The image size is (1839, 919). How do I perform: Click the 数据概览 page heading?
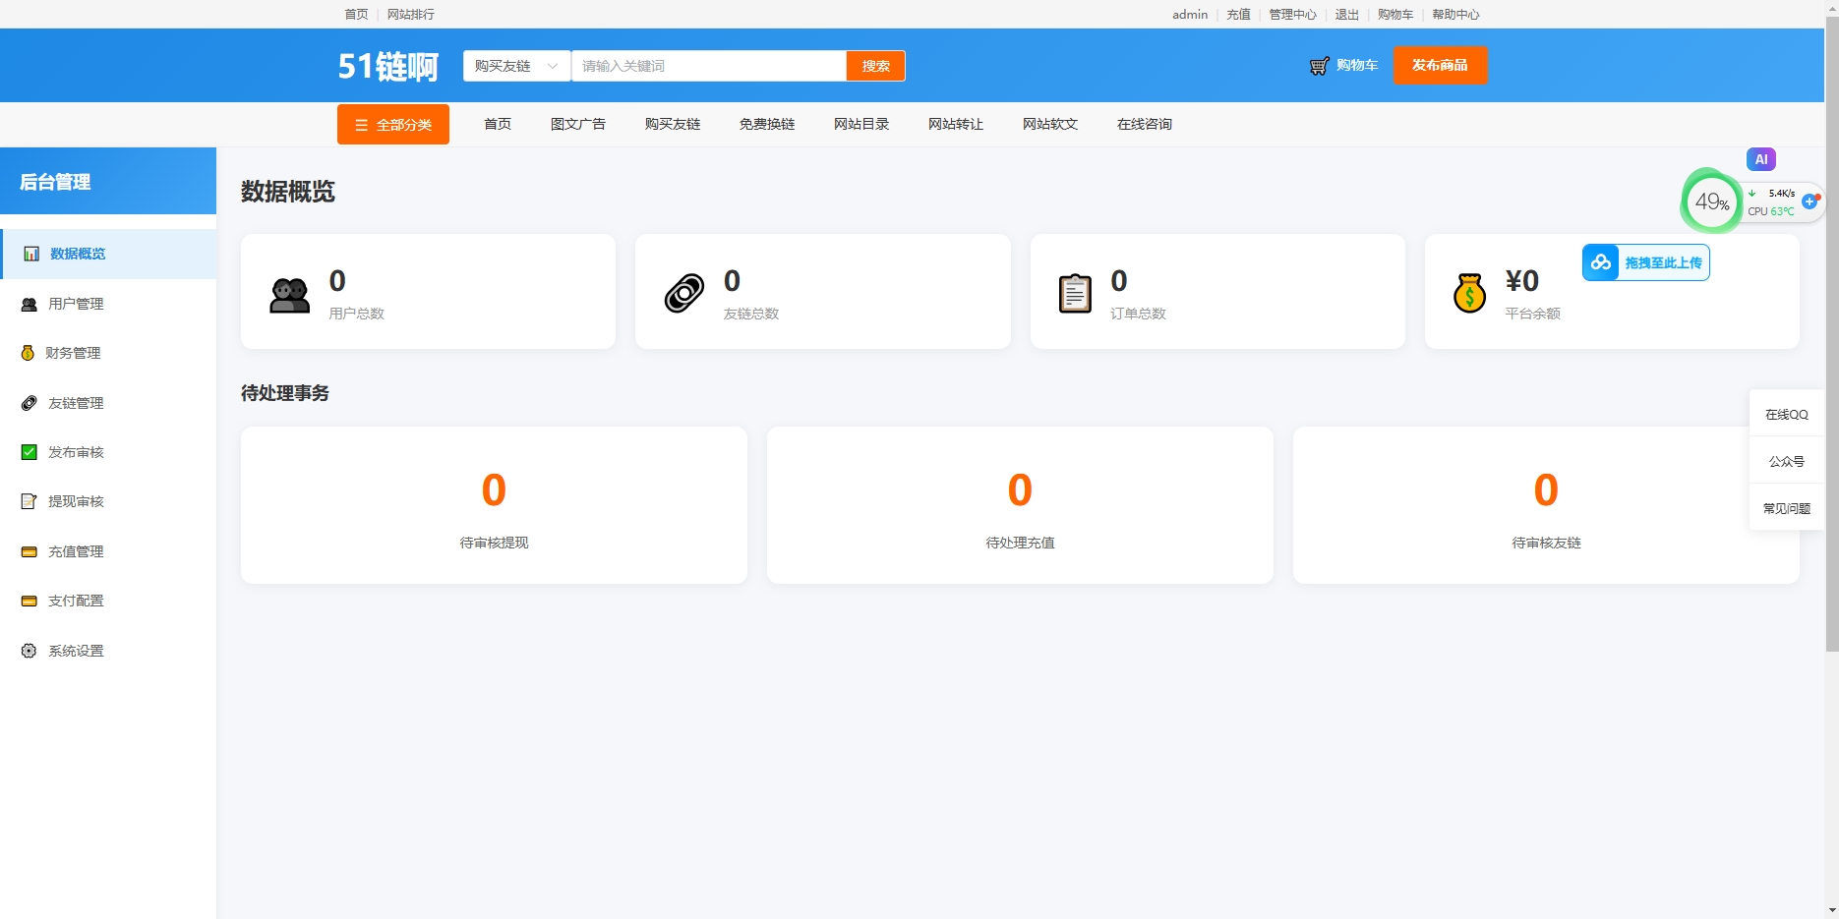coord(287,192)
